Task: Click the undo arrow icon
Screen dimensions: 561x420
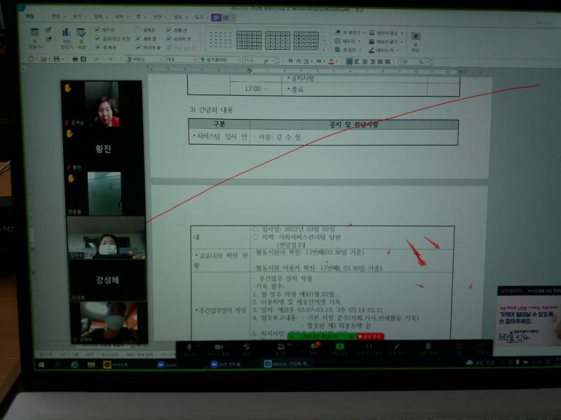Action: tap(97, 59)
